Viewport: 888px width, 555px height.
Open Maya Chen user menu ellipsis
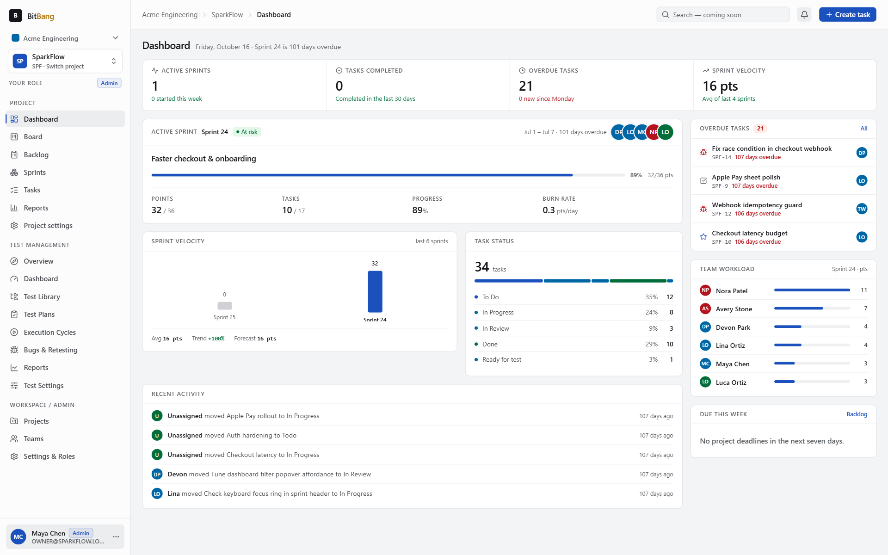(x=116, y=536)
